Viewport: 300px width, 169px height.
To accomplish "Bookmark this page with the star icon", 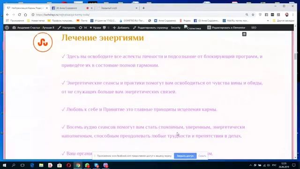I will 253,15.
